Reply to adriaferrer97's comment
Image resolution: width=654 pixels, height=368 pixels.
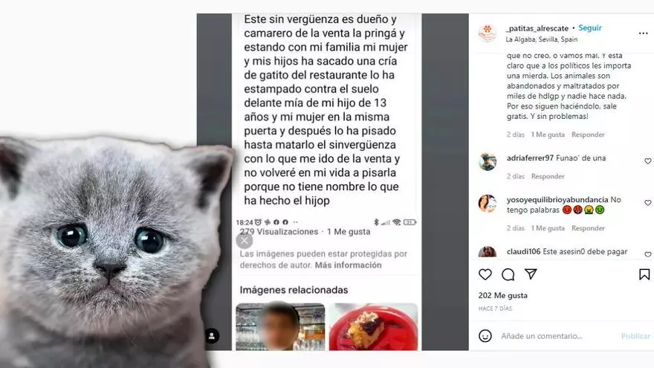coord(548,176)
